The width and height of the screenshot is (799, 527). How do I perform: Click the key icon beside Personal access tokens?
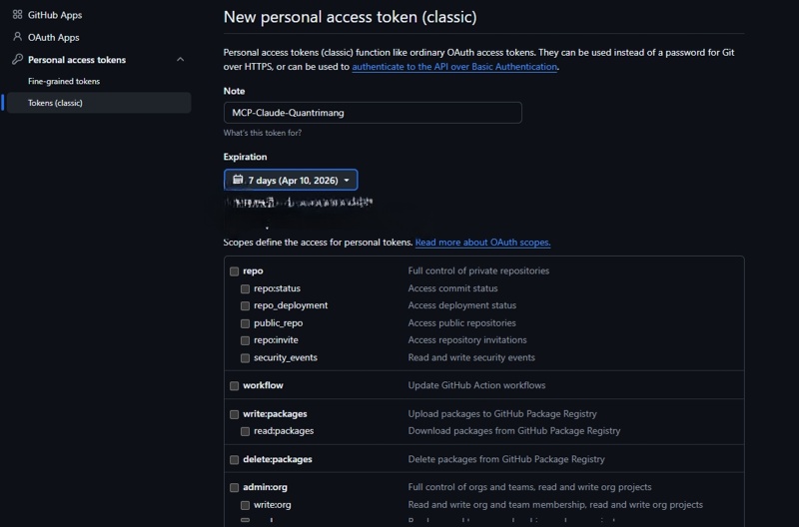click(x=17, y=59)
